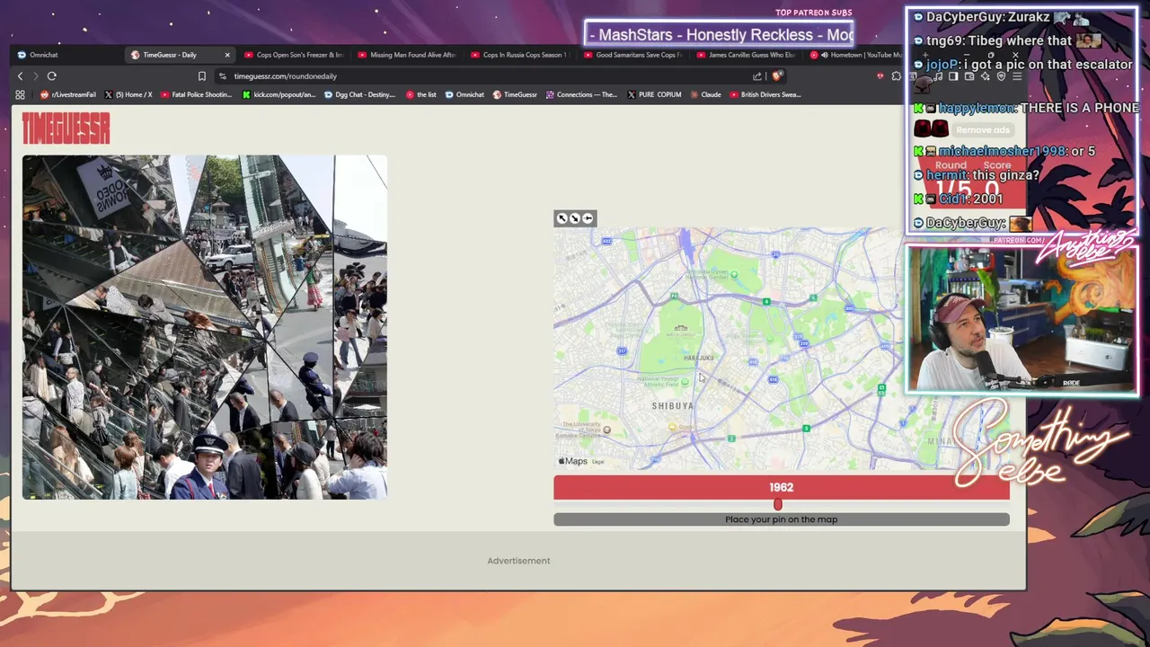Open 'the list' bookmark
The image size is (1150, 647).
[x=421, y=94]
